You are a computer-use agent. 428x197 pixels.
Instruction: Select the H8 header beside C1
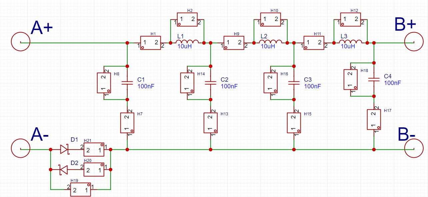pyautogui.click(x=104, y=83)
